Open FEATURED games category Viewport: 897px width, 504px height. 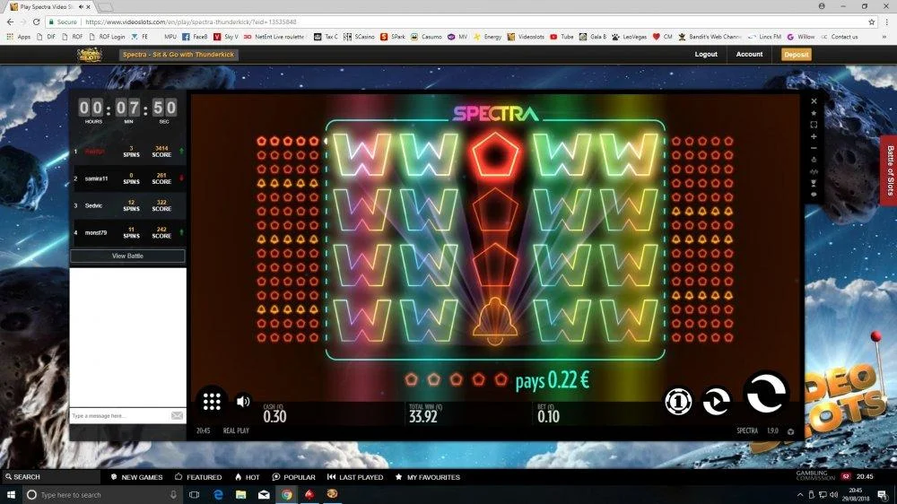tap(198, 476)
